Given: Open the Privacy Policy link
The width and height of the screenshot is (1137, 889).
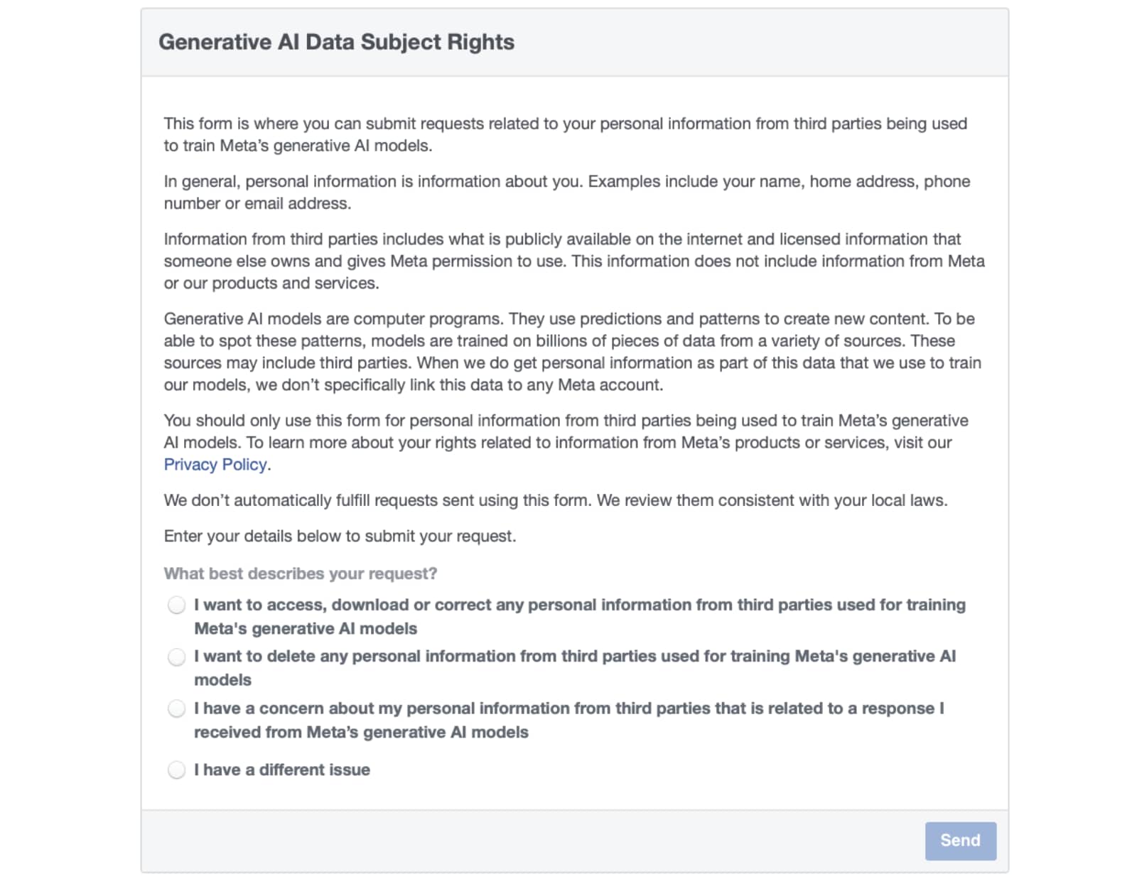Looking at the screenshot, I should 215,465.
